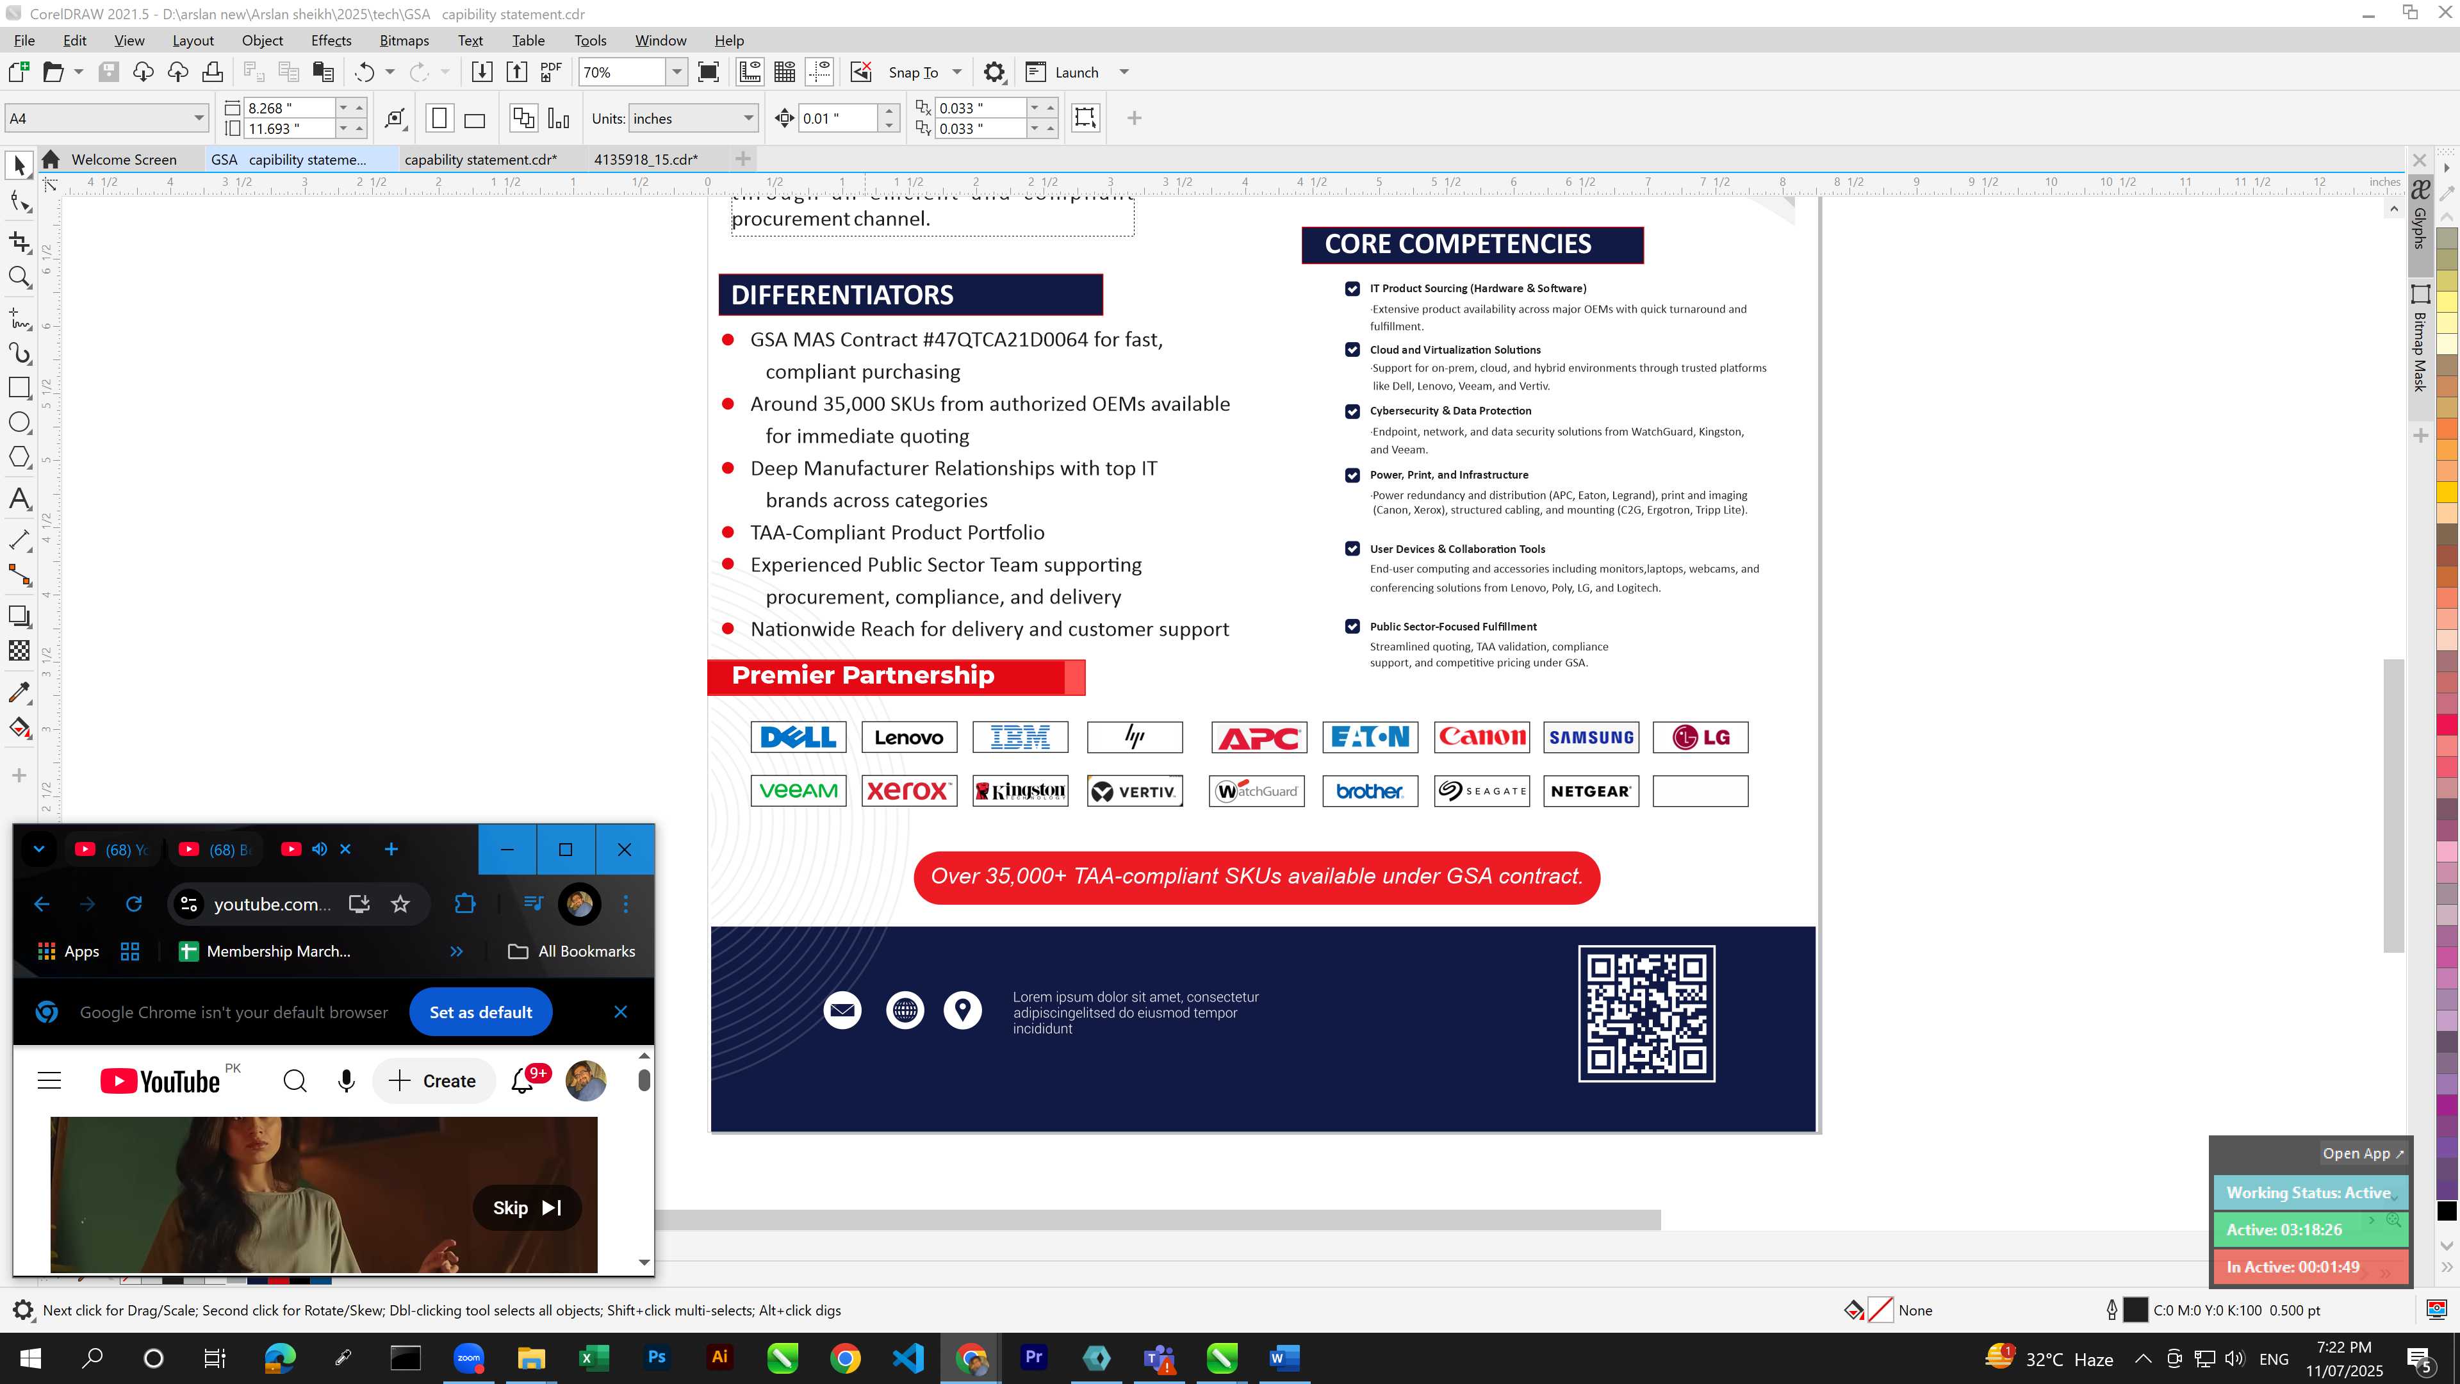Viewport: 2460px width, 1384px height.
Task: Select the Ellipse tool
Action: coord(19,422)
